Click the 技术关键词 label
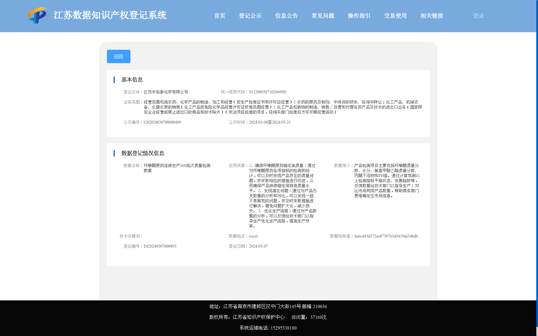Viewport: 538px width, 336px height. point(131,236)
